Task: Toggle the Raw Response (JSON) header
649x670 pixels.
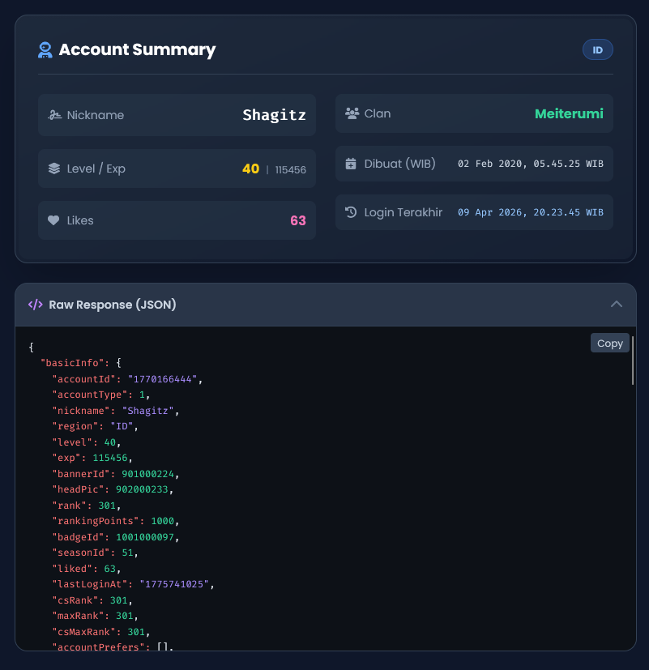Action: [x=326, y=305]
